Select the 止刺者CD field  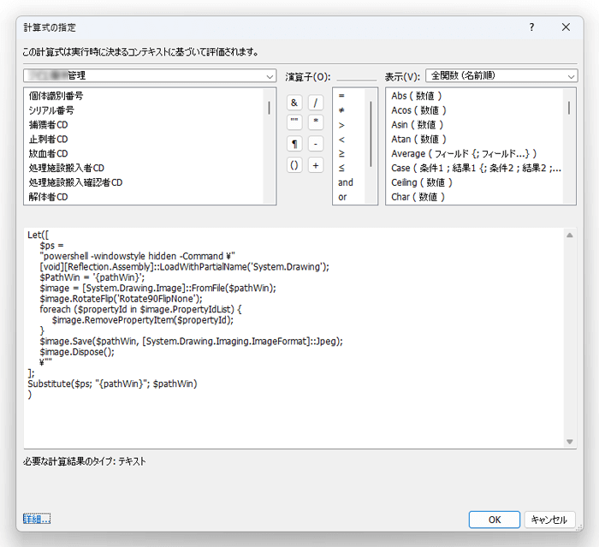click(x=48, y=140)
